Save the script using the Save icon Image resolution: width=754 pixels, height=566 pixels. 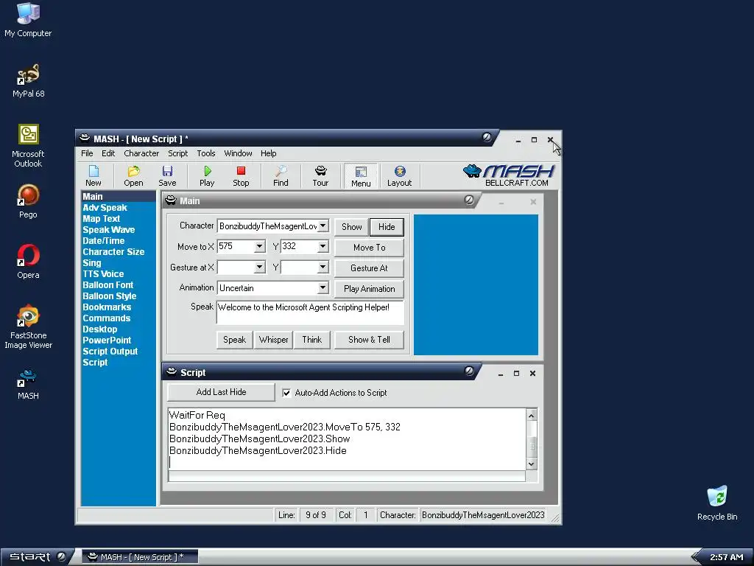167,175
